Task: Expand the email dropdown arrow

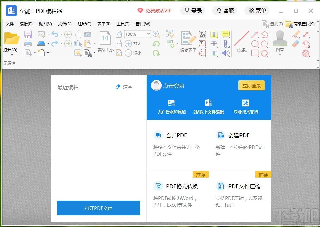Action: 48,34
